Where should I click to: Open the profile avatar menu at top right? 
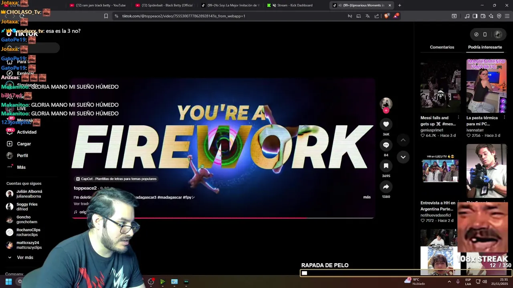pos(498,34)
